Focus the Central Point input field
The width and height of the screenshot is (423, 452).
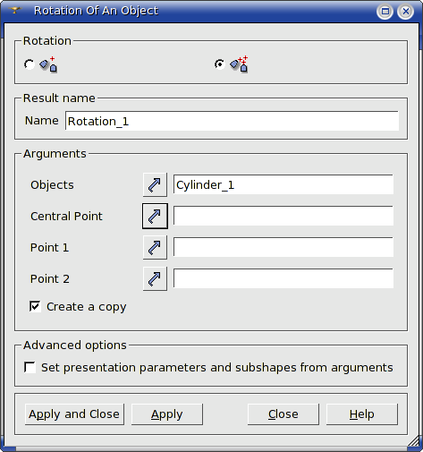point(283,216)
